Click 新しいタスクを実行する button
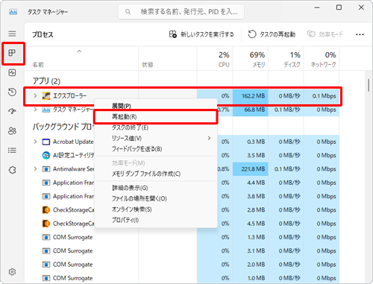The width and height of the screenshot is (373, 284). 201,34
